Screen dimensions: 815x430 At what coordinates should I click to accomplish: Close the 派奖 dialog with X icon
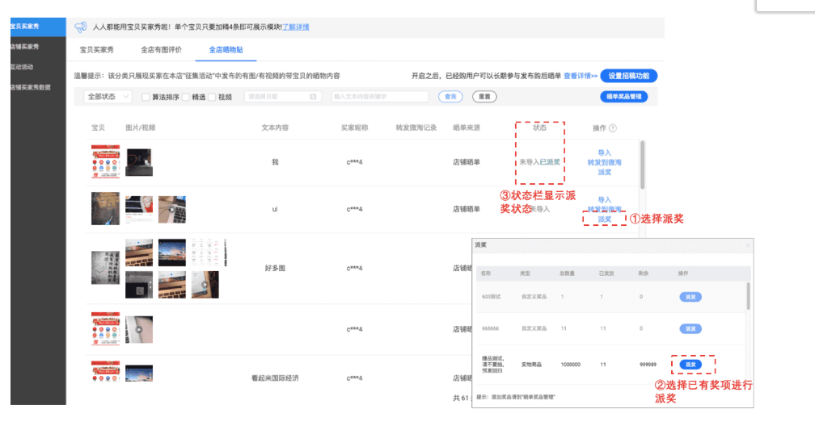click(747, 245)
